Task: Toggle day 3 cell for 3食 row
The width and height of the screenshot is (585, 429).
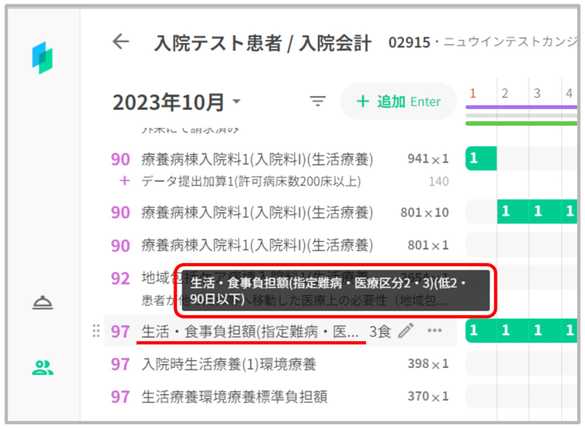Action: 545,331
